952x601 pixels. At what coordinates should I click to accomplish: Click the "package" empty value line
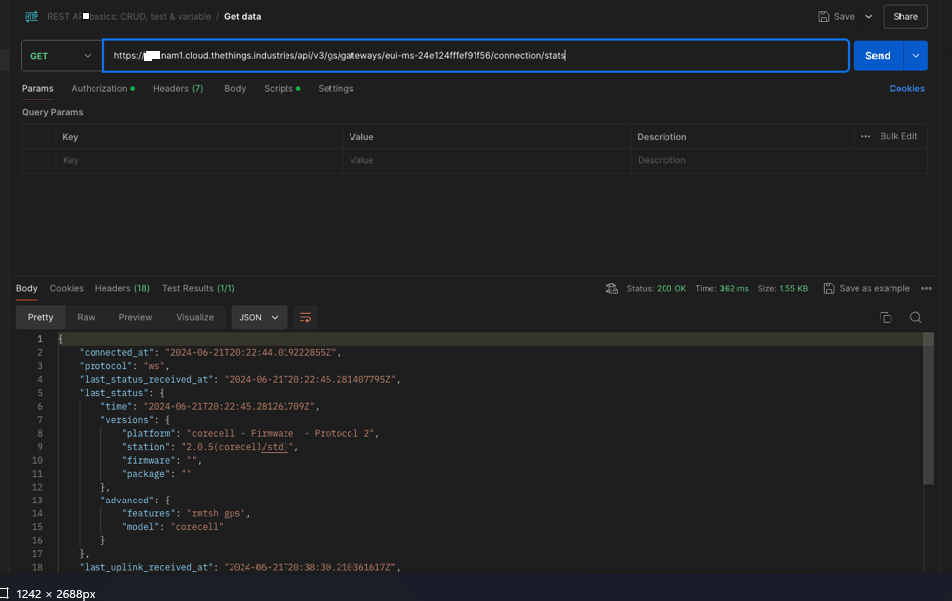click(156, 474)
